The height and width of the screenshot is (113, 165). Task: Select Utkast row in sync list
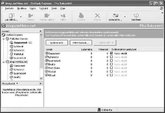pos(86,75)
